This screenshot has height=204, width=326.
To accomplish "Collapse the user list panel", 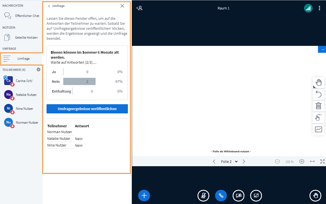I will click(x=139, y=8).
